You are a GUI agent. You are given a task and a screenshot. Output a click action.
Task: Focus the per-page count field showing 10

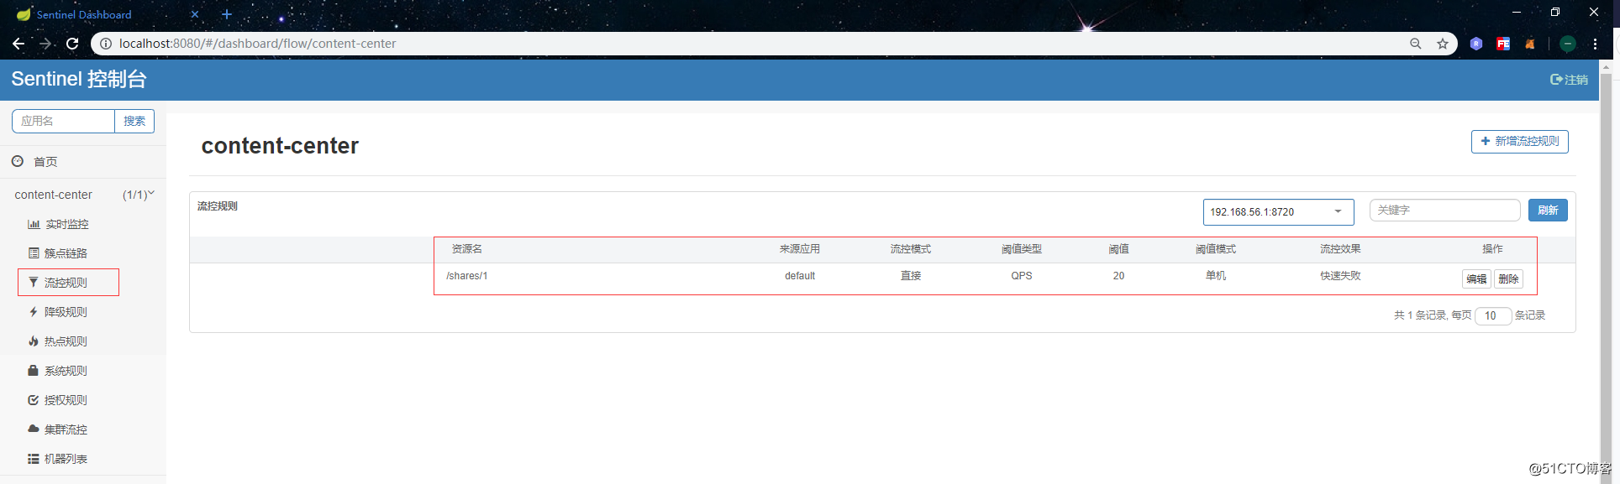point(1493,315)
